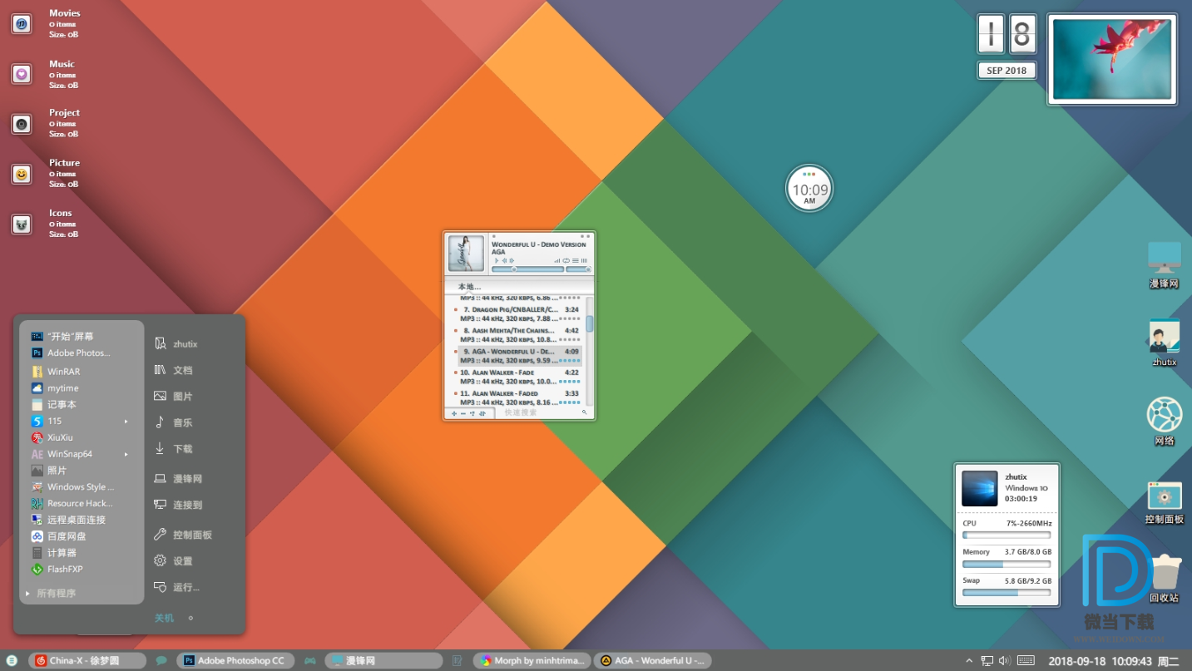The height and width of the screenshot is (671, 1192).
Task: Click playlist scrollbar thumb in music player
Action: 590,323
